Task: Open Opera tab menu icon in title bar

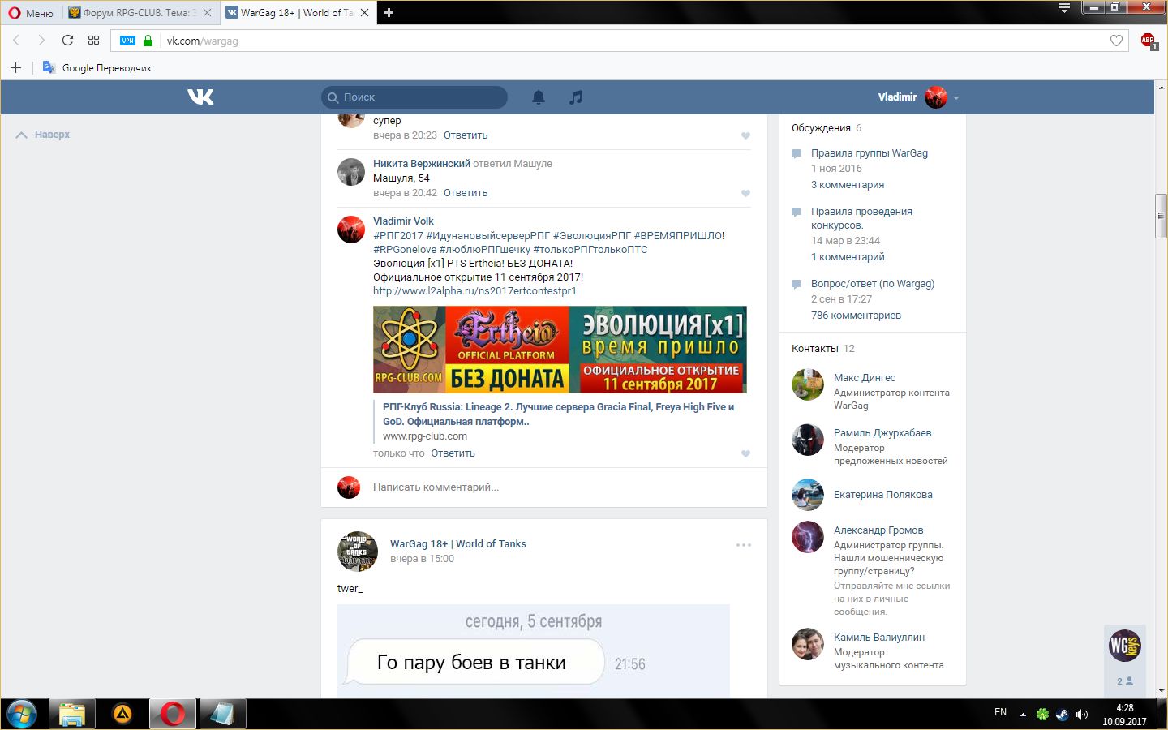Action: 1064,8
